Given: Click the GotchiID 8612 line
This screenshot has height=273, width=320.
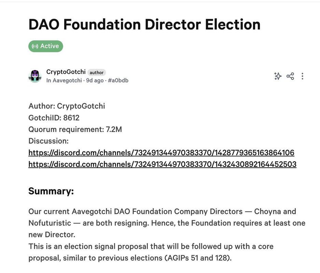Looking at the screenshot, I should (54, 118).
